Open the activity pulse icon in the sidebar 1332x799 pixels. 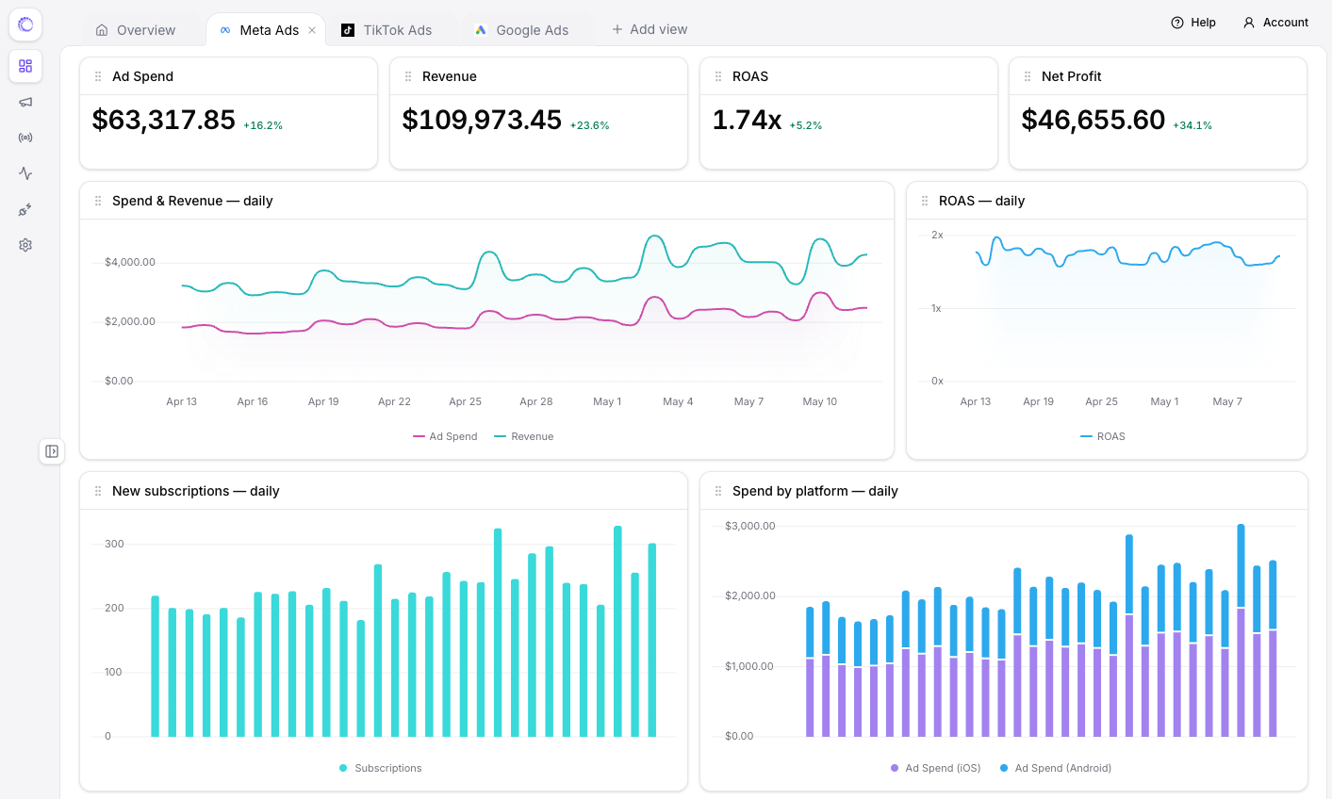[x=25, y=173]
